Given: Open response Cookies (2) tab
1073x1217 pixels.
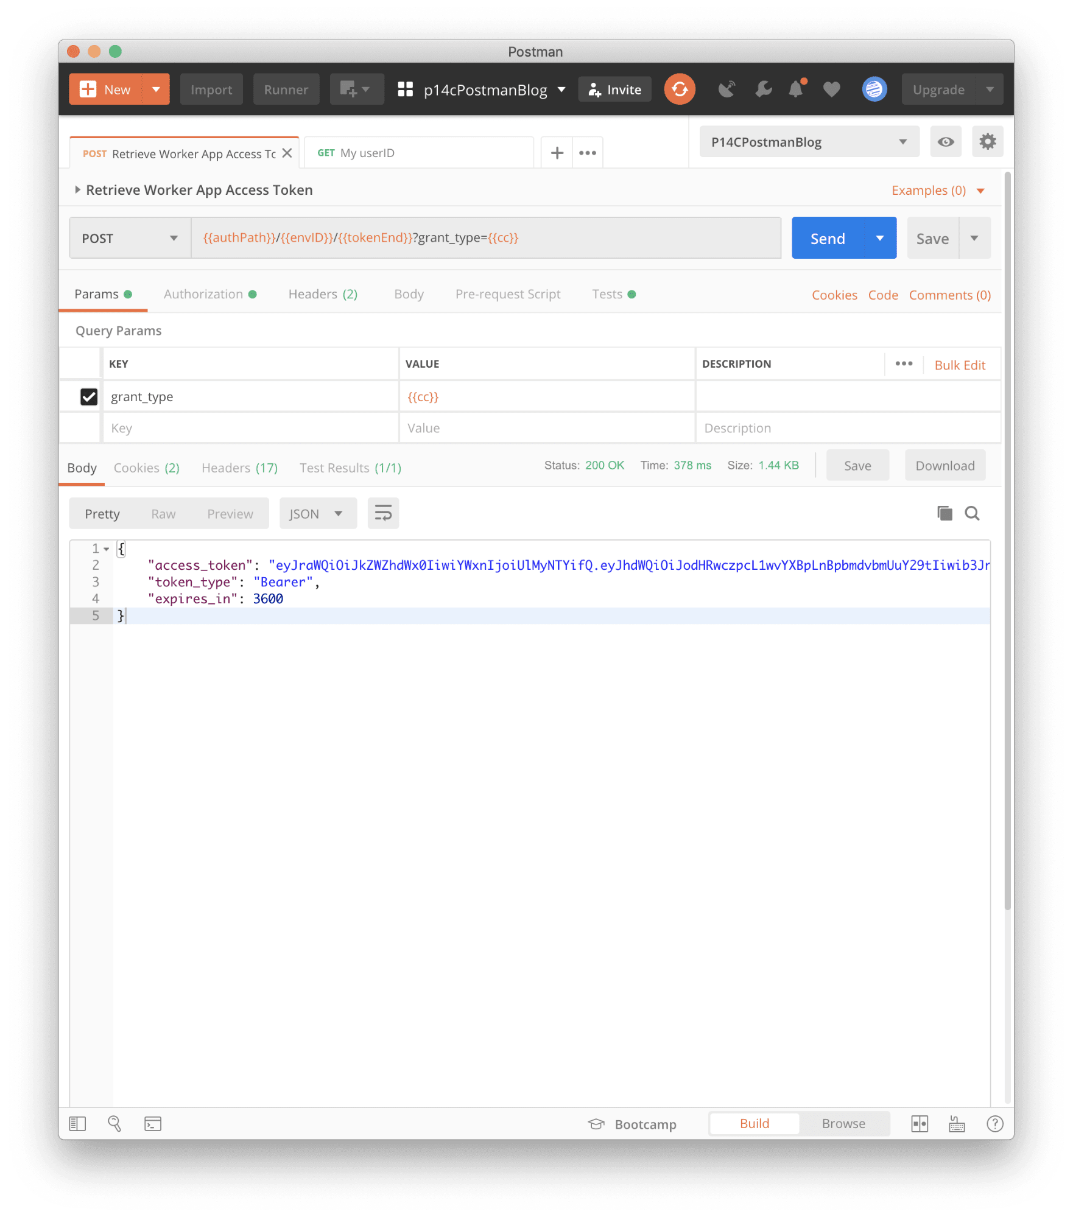Looking at the screenshot, I should click(x=147, y=468).
